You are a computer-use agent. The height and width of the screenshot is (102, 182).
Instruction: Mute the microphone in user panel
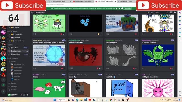pos(21,95)
